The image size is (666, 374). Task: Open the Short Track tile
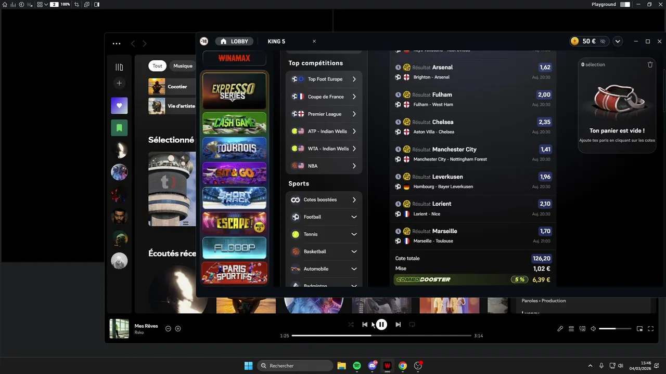(234, 198)
